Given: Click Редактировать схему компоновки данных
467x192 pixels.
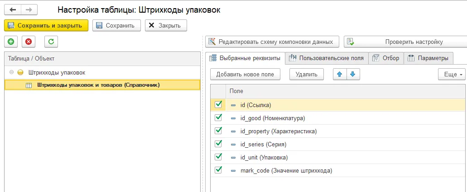Looking at the screenshot, I should coord(272,42).
